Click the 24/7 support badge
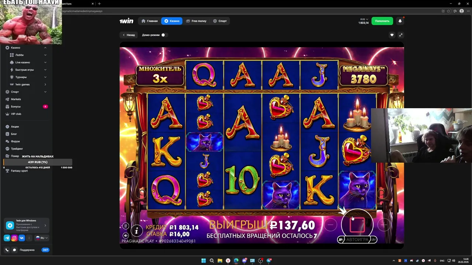This screenshot has height=265, width=472. pos(45,250)
